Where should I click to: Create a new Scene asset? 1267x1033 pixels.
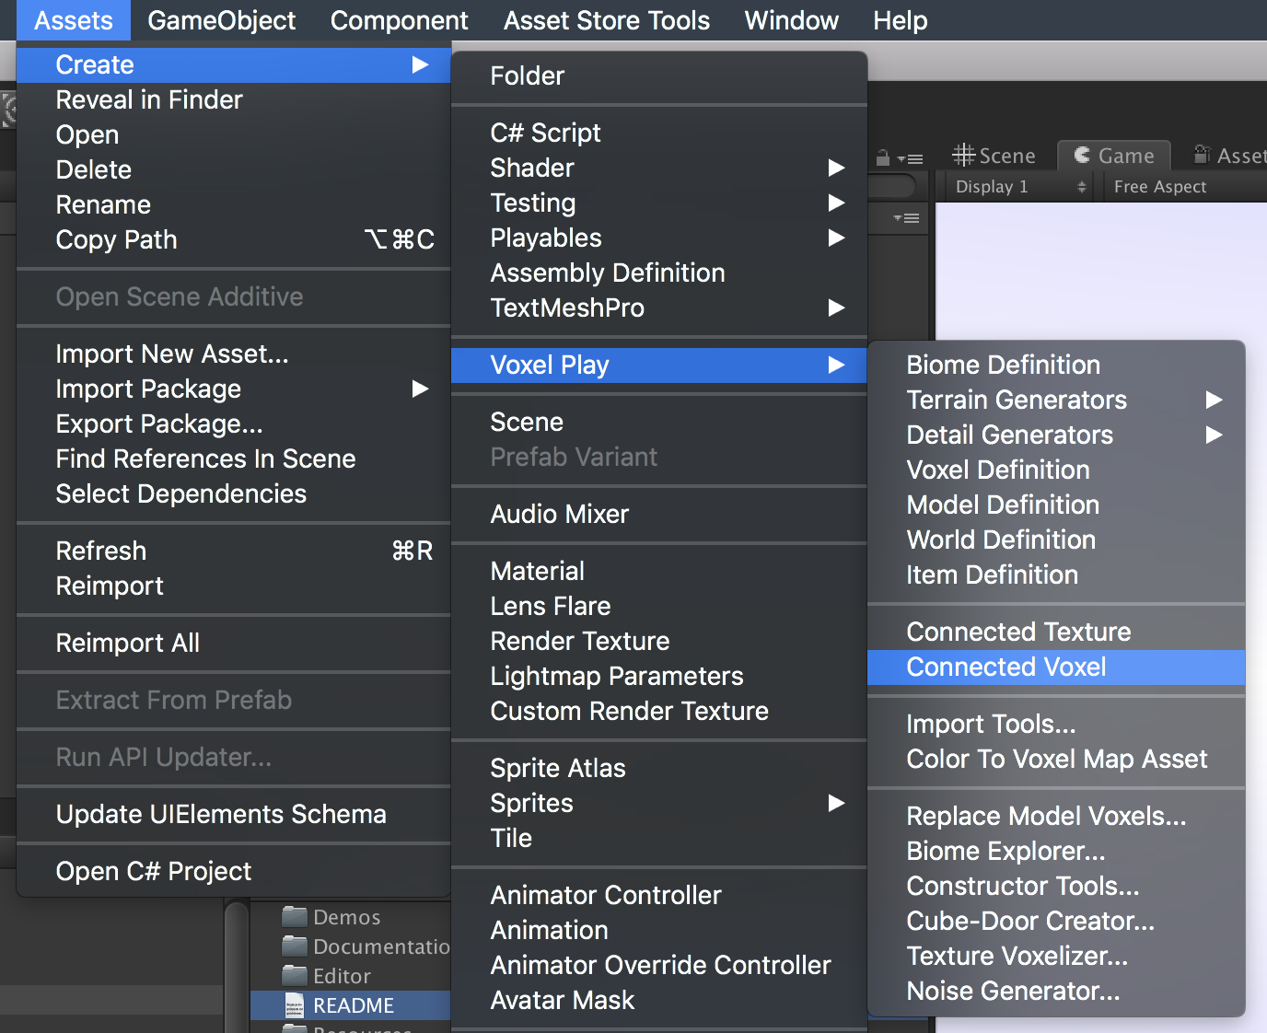coord(659,422)
